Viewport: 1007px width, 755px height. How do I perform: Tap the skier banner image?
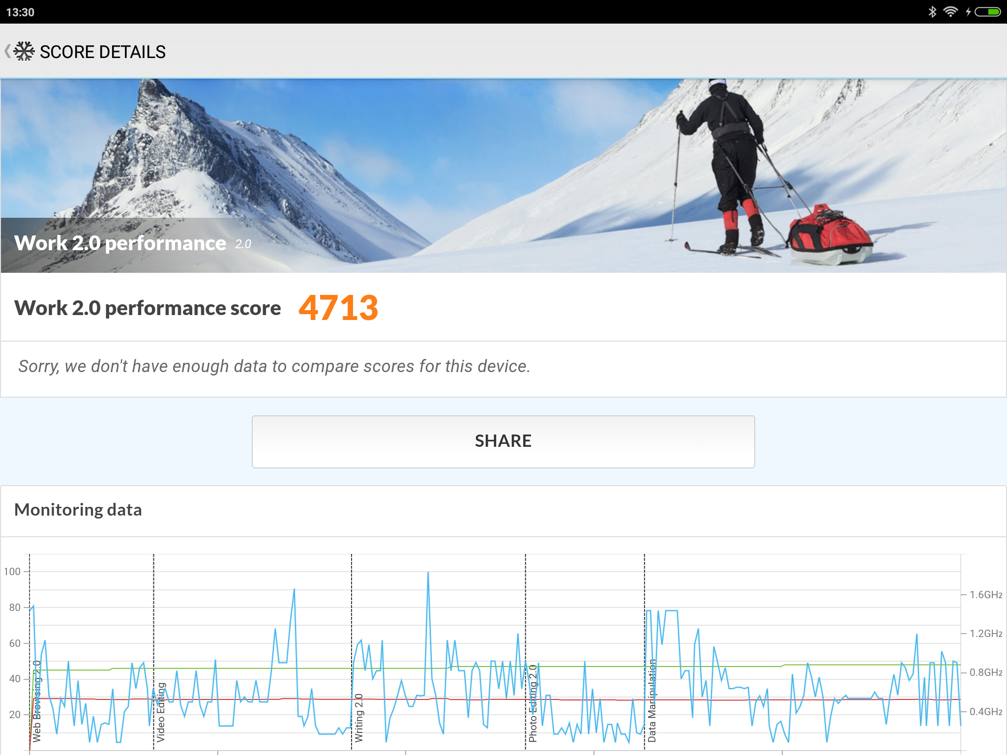pos(503,175)
